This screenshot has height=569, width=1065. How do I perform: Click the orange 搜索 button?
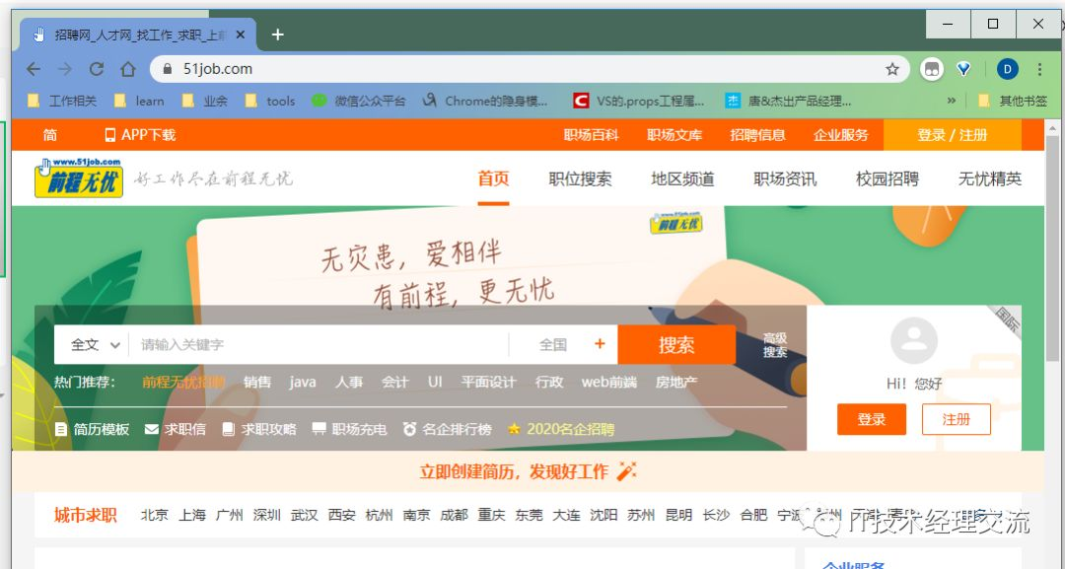[x=676, y=345]
